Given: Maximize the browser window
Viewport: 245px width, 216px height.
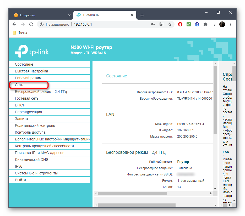Looking at the screenshot, I should [218, 12].
